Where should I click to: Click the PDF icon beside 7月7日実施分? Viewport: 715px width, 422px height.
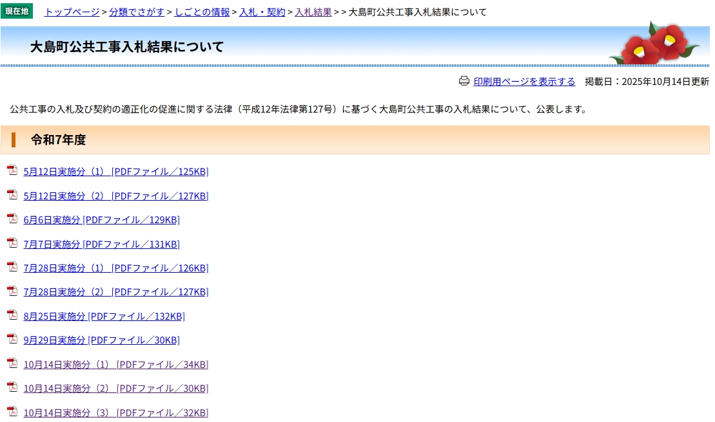[x=12, y=243]
